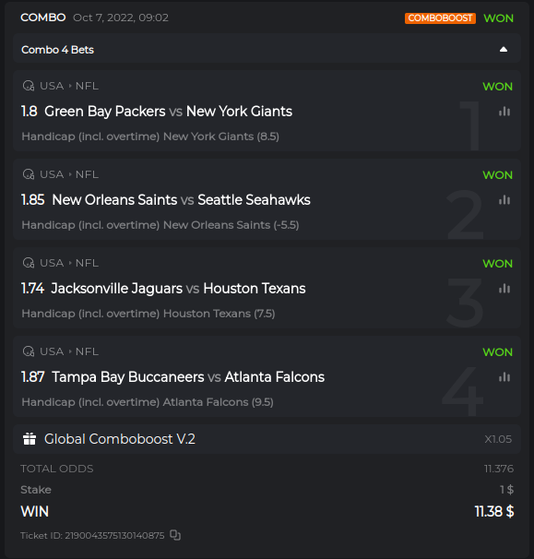Click USA breadcrumb in third bet
The image size is (534, 559).
tap(52, 263)
